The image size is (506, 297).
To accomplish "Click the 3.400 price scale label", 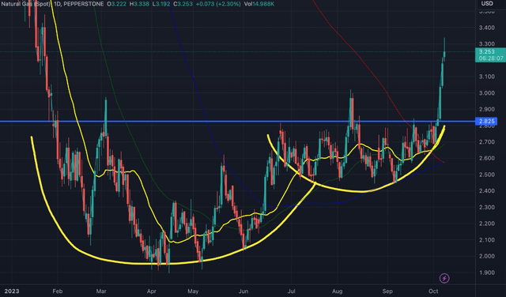I will [487, 28].
